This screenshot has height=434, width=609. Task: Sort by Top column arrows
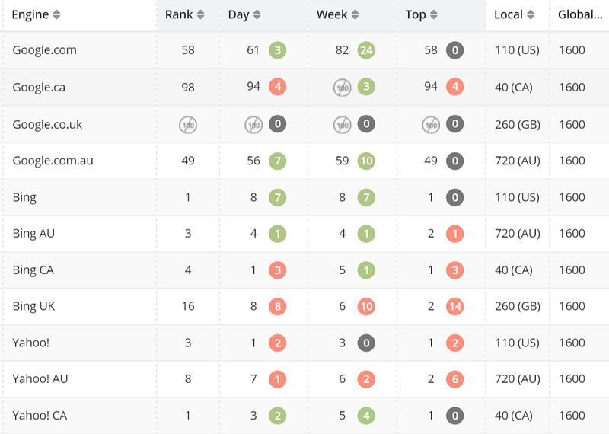pos(433,14)
